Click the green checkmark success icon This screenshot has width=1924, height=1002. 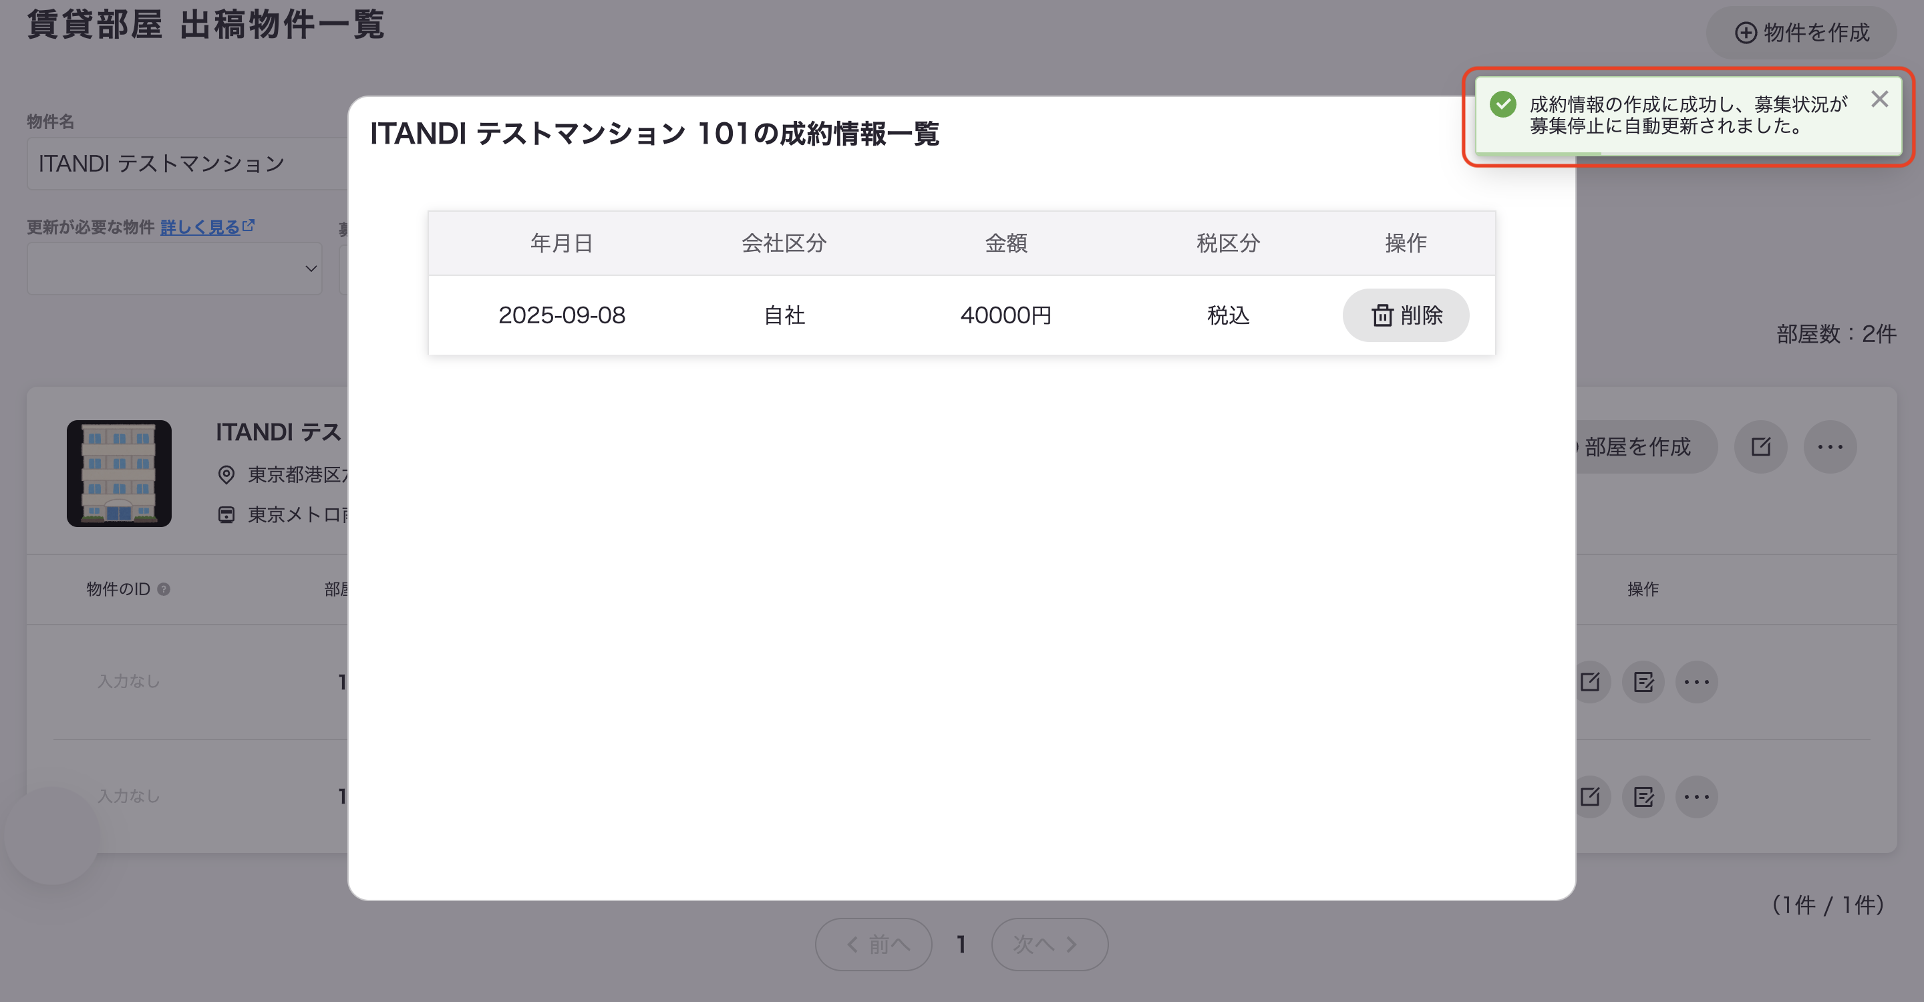point(1502,104)
